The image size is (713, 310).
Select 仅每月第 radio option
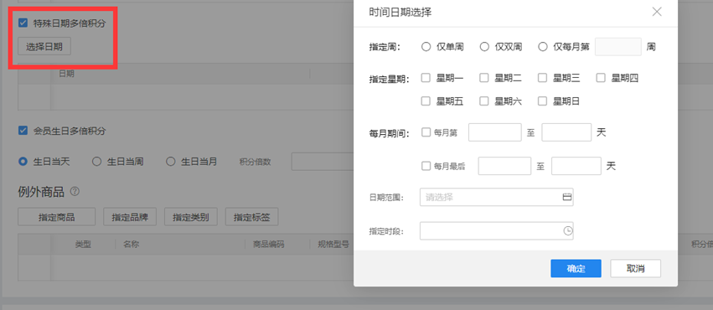pyautogui.click(x=542, y=47)
